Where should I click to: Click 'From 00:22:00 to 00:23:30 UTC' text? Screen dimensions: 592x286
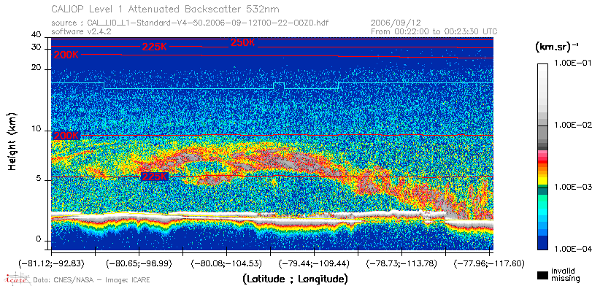(434, 31)
